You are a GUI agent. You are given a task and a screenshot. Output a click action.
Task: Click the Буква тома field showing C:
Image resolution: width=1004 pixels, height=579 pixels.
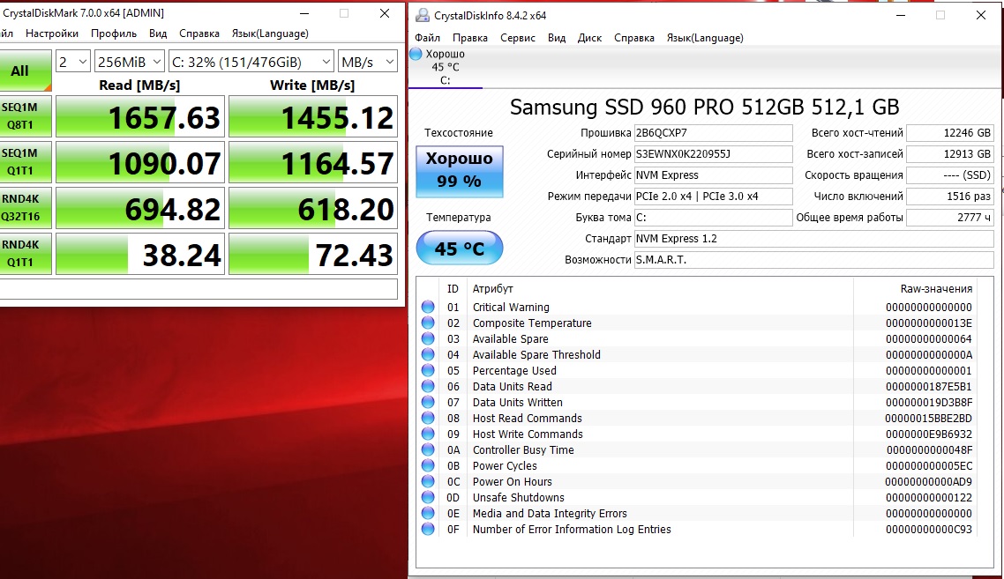coord(714,218)
